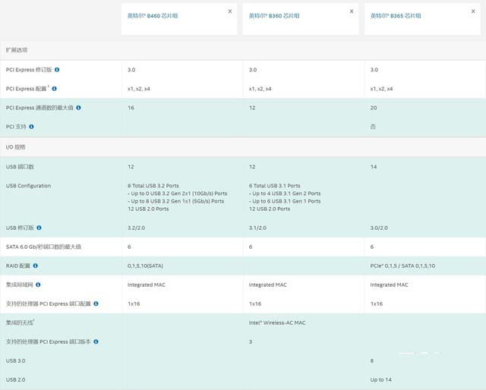Click the B460 RAID value '0,1,5,10(SATA)'
This screenshot has width=486, height=390.
[145, 266]
